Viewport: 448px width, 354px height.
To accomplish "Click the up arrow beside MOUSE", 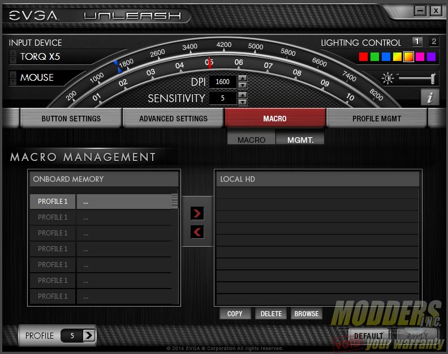I will 13,75.
